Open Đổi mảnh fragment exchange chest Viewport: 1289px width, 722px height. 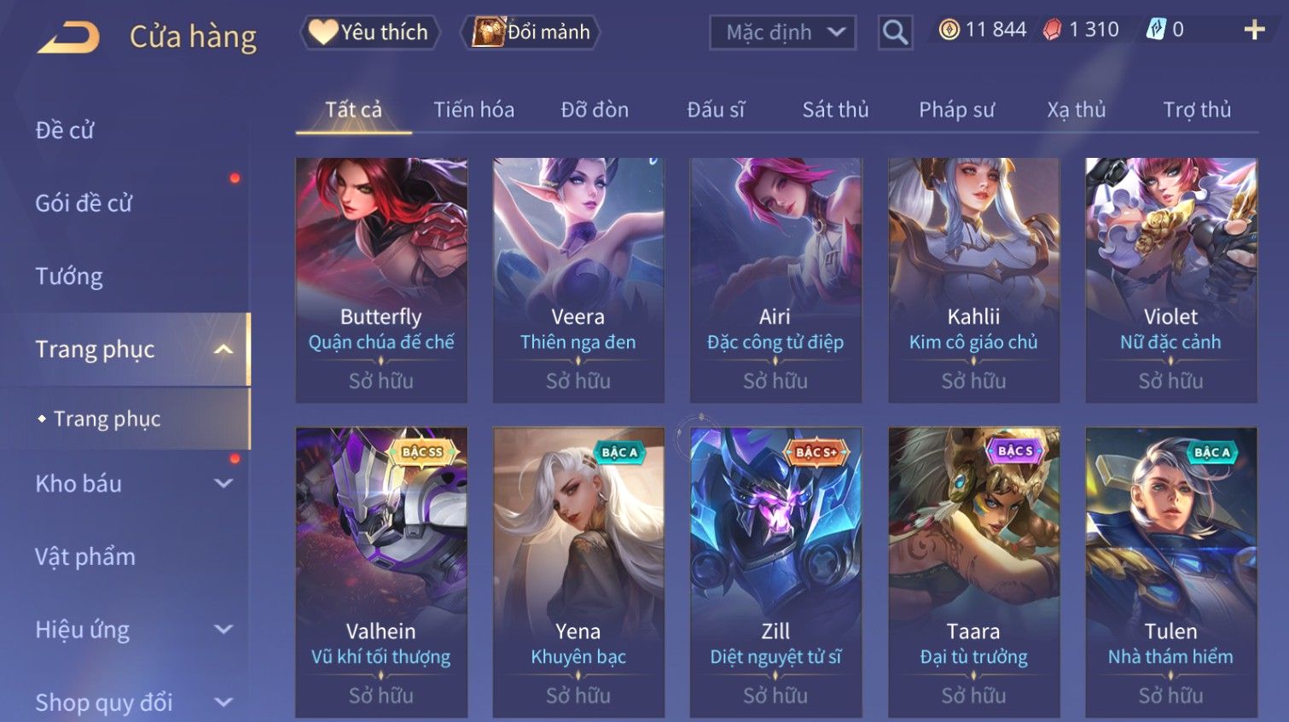(x=531, y=32)
